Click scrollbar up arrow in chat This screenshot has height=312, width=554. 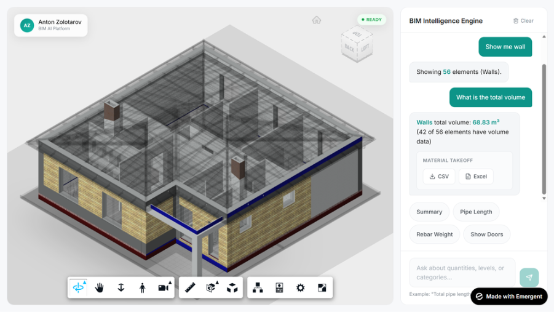pyautogui.click(x=544, y=37)
